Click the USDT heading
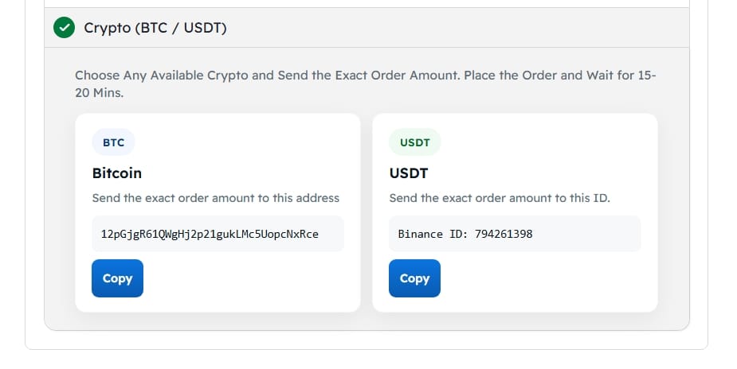 tap(409, 173)
